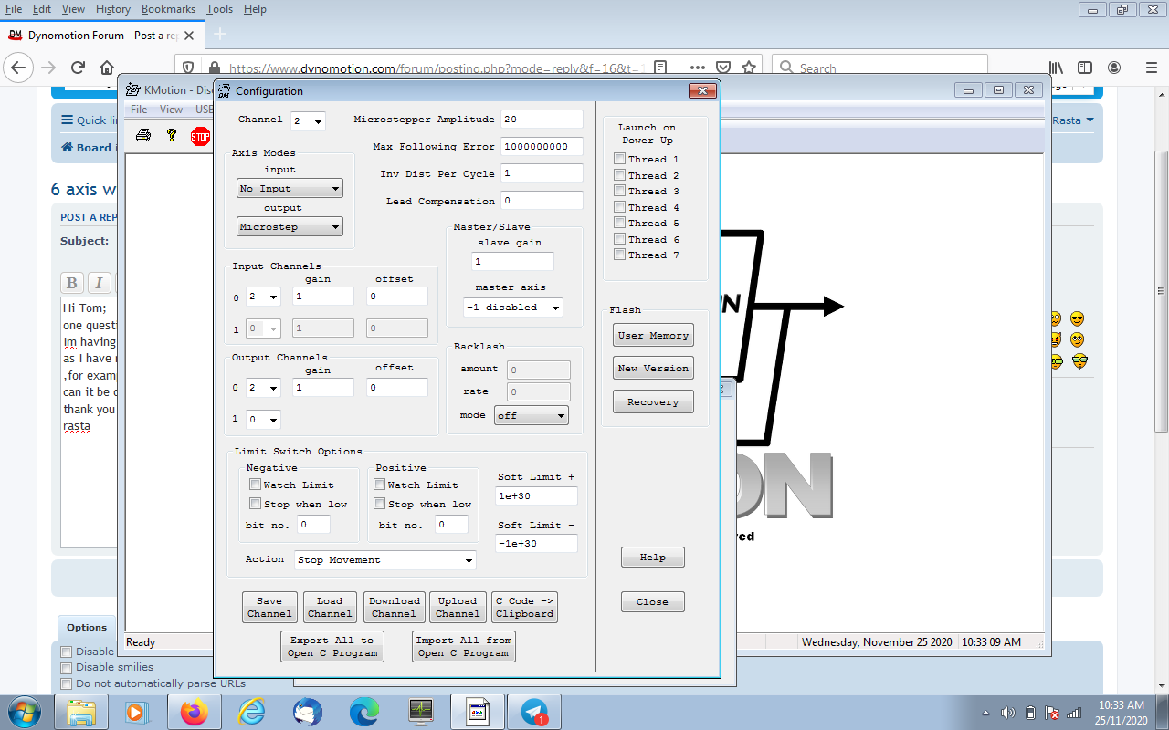
Task: Open the KMotion File menu
Action: point(139,109)
